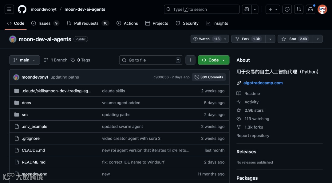
Task: Switch to the Code tab
Action: coord(16,23)
